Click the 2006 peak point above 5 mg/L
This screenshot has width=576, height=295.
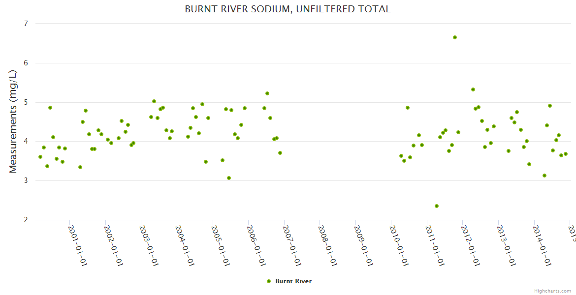pyautogui.click(x=267, y=93)
